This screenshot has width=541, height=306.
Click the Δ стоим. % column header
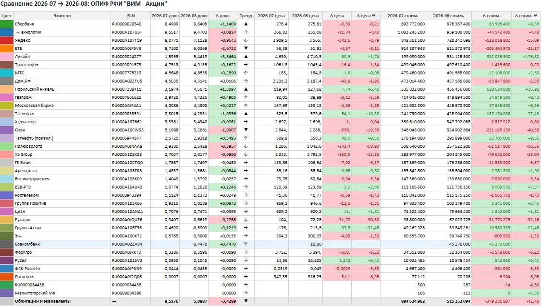526,16
